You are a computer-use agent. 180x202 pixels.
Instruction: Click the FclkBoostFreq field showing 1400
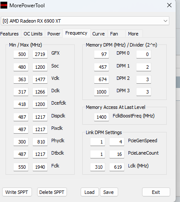click(102, 117)
